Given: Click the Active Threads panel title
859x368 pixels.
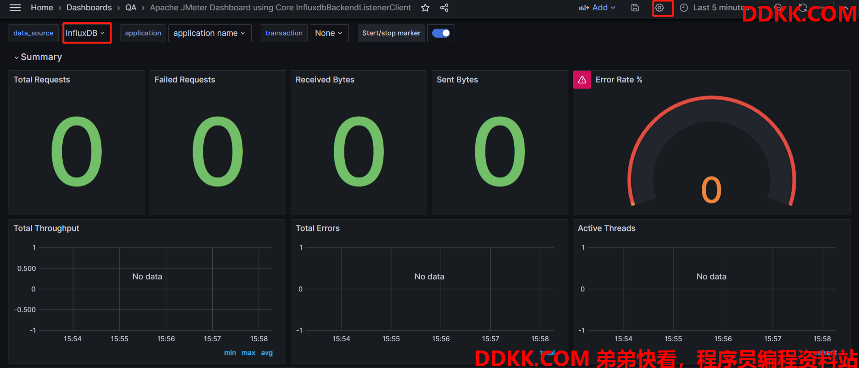Looking at the screenshot, I should 606,229.
